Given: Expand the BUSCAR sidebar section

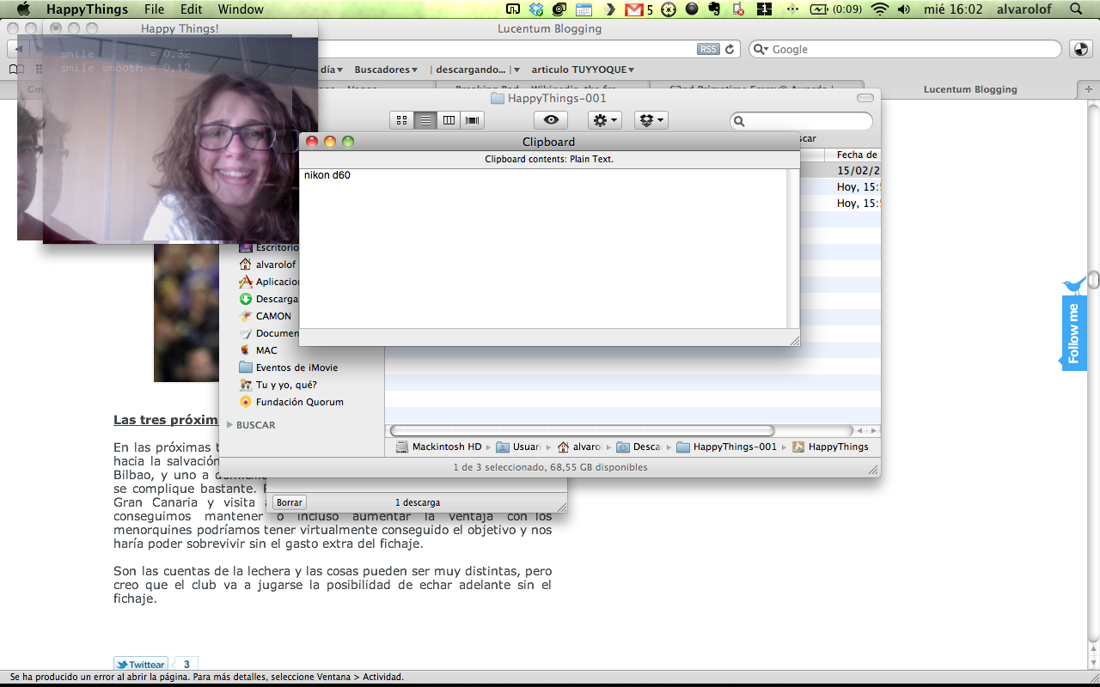Looking at the screenshot, I should click(x=230, y=425).
